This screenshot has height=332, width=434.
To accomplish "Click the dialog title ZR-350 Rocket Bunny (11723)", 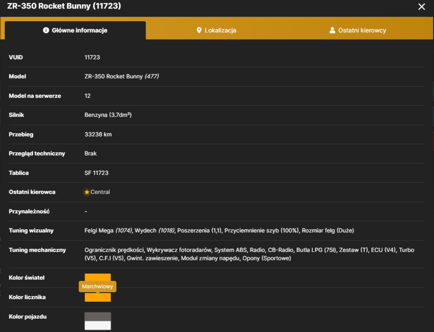I will (x=64, y=6).
